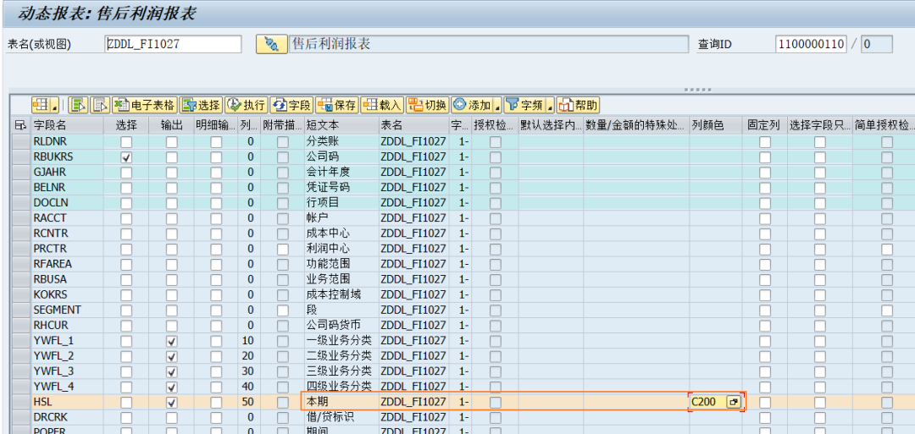Uncheck 输出 checkbox for HSL

point(171,402)
